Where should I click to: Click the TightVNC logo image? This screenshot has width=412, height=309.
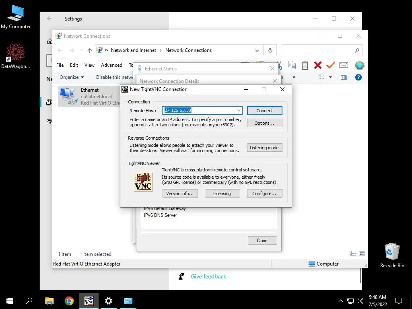tap(143, 182)
